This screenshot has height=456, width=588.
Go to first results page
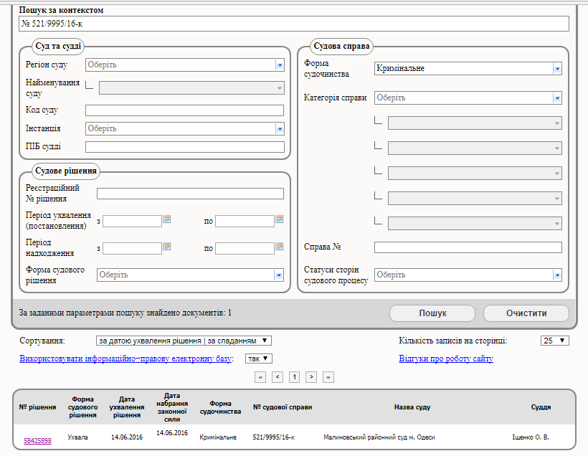pos(260,376)
